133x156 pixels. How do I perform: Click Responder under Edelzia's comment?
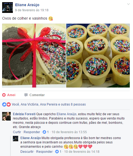pos(32,132)
